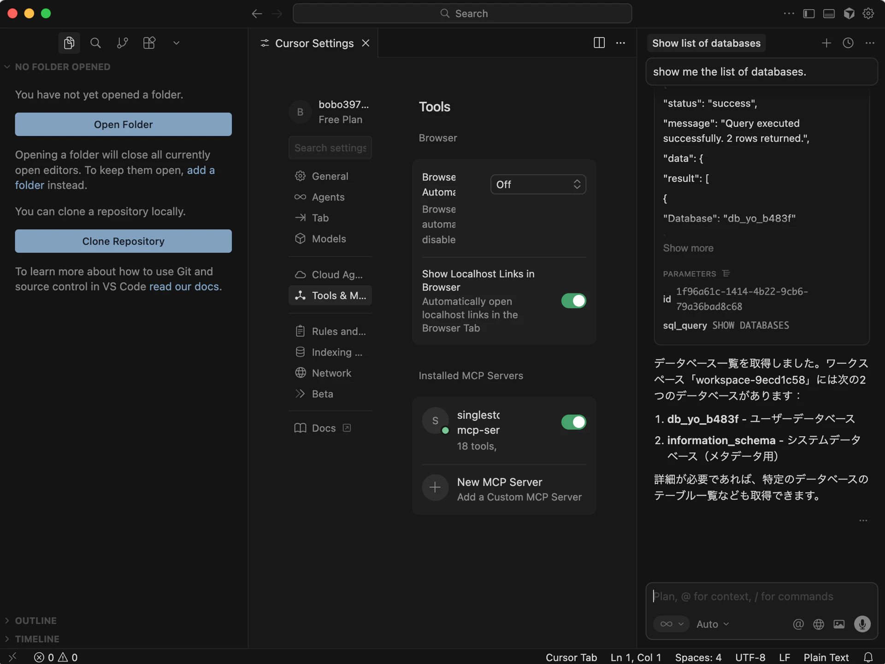Image resolution: width=885 pixels, height=664 pixels.
Task: Open the Source Control view icon
Action: [x=122, y=43]
